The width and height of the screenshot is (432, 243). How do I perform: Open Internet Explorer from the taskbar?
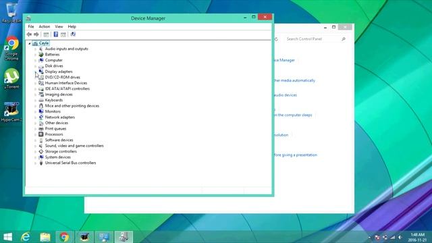[26, 237]
